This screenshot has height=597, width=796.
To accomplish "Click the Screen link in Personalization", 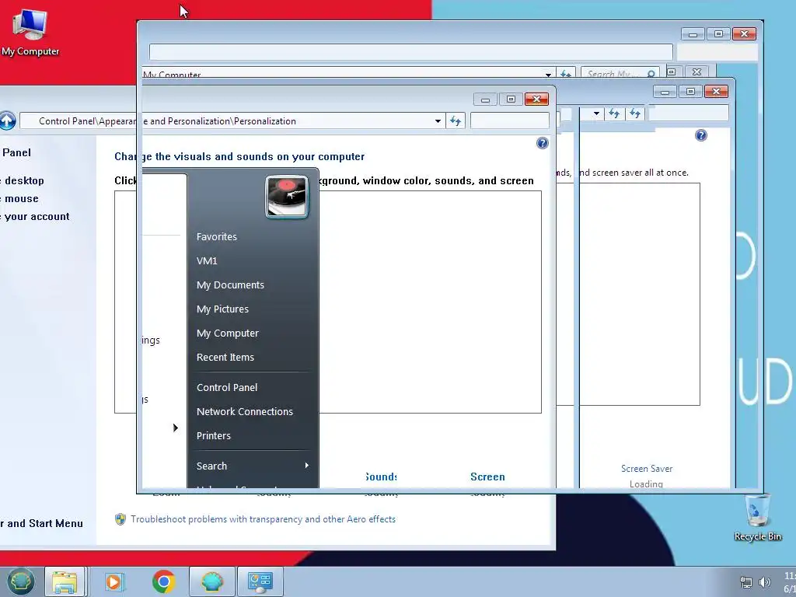I will (x=487, y=477).
